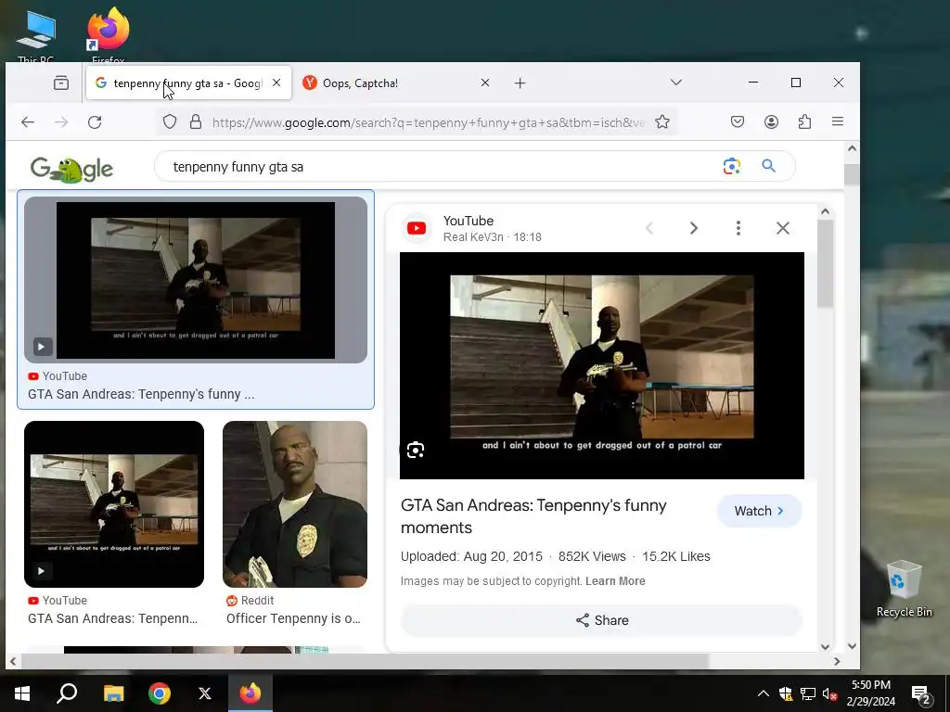This screenshot has height=712, width=950.
Task: Open the Windows Security tray icon
Action: click(786, 693)
